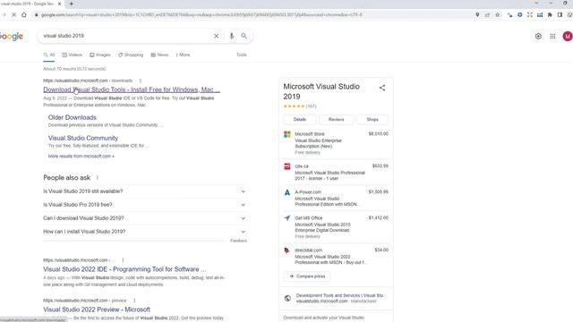Open Visual Studio 2022 Preview result
573x322 pixels.
click(97, 309)
